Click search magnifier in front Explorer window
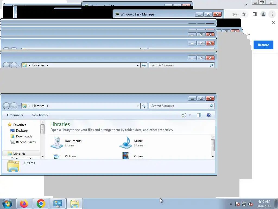Screen dimensions: 278x209 tap(211, 106)
